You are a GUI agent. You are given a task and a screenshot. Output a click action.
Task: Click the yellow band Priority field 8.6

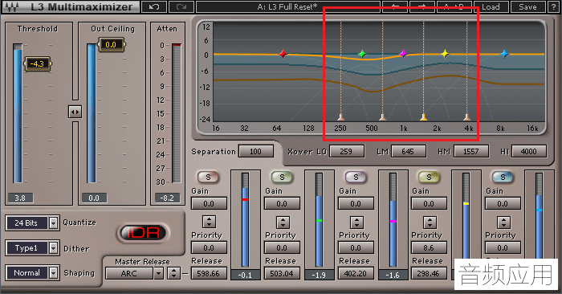[x=429, y=247]
